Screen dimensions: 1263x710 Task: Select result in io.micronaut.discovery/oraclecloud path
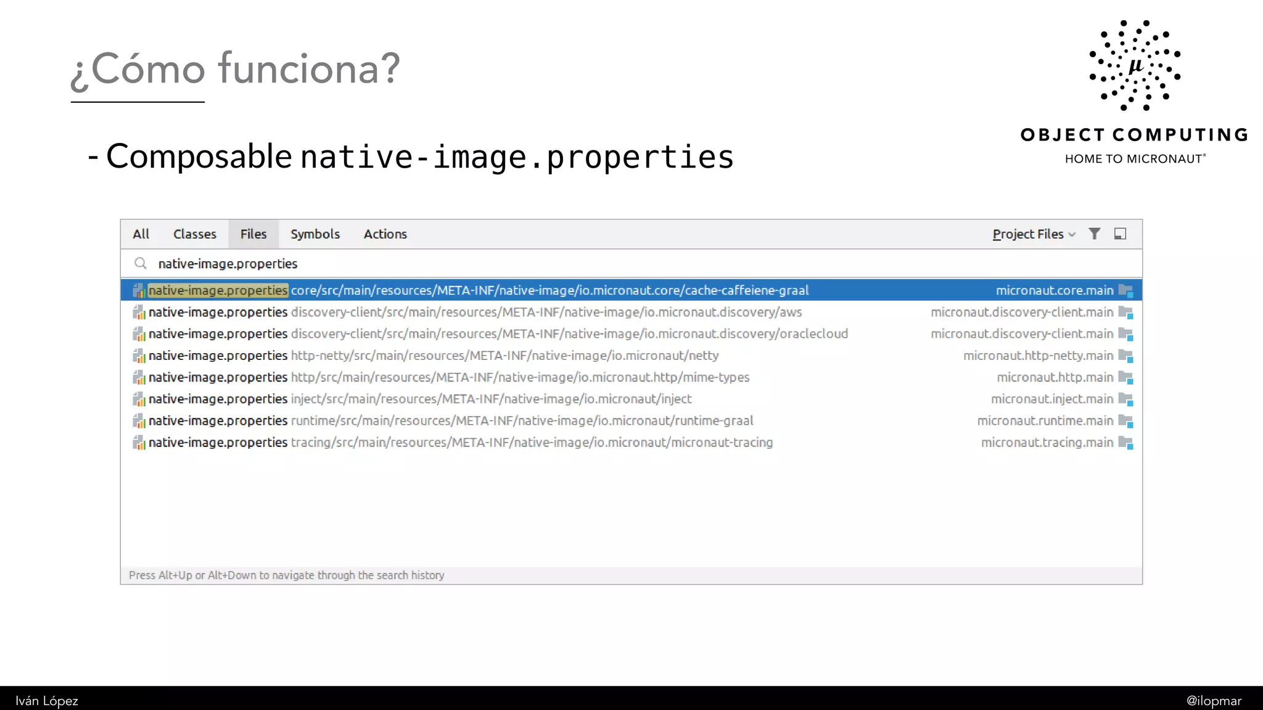click(631, 333)
